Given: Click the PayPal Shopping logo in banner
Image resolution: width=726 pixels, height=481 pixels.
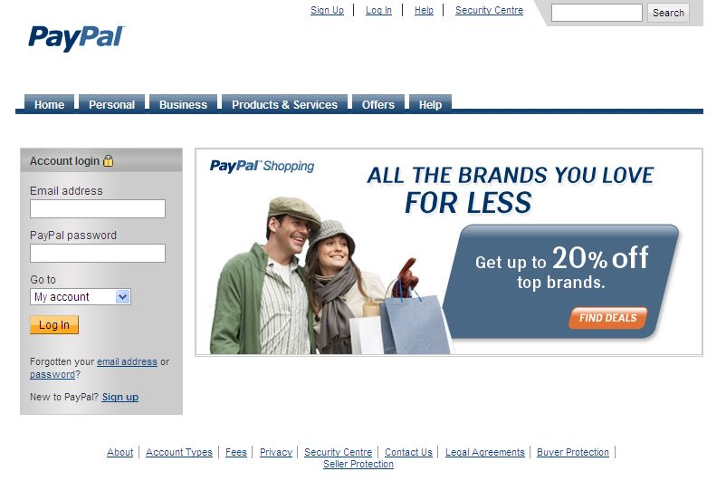Looking at the screenshot, I should point(262,166).
